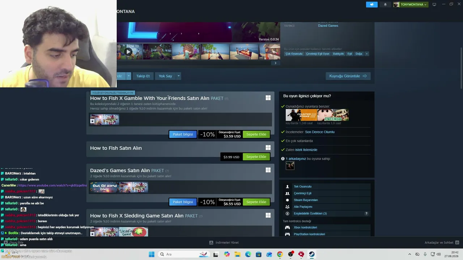Click the Tek Oyunculu feature icon
This screenshot has width=463, height=260.
tap(288, 187)
